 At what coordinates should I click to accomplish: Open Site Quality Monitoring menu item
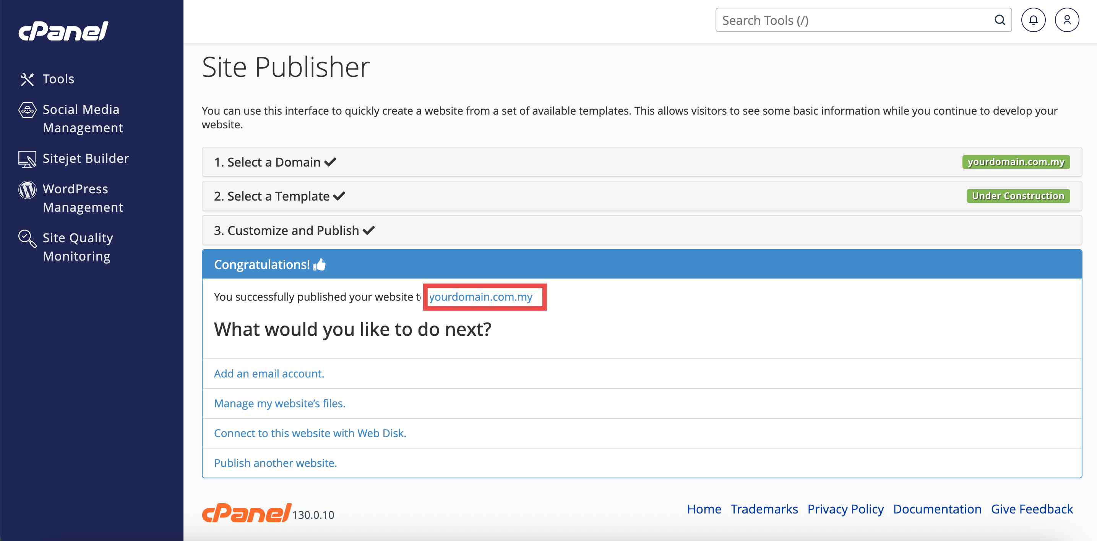click(78, 247)
